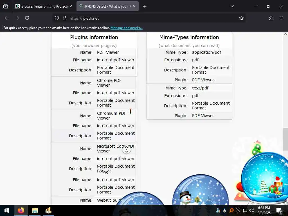Open Firefox View in the tab strip

[x=6, y=6]
